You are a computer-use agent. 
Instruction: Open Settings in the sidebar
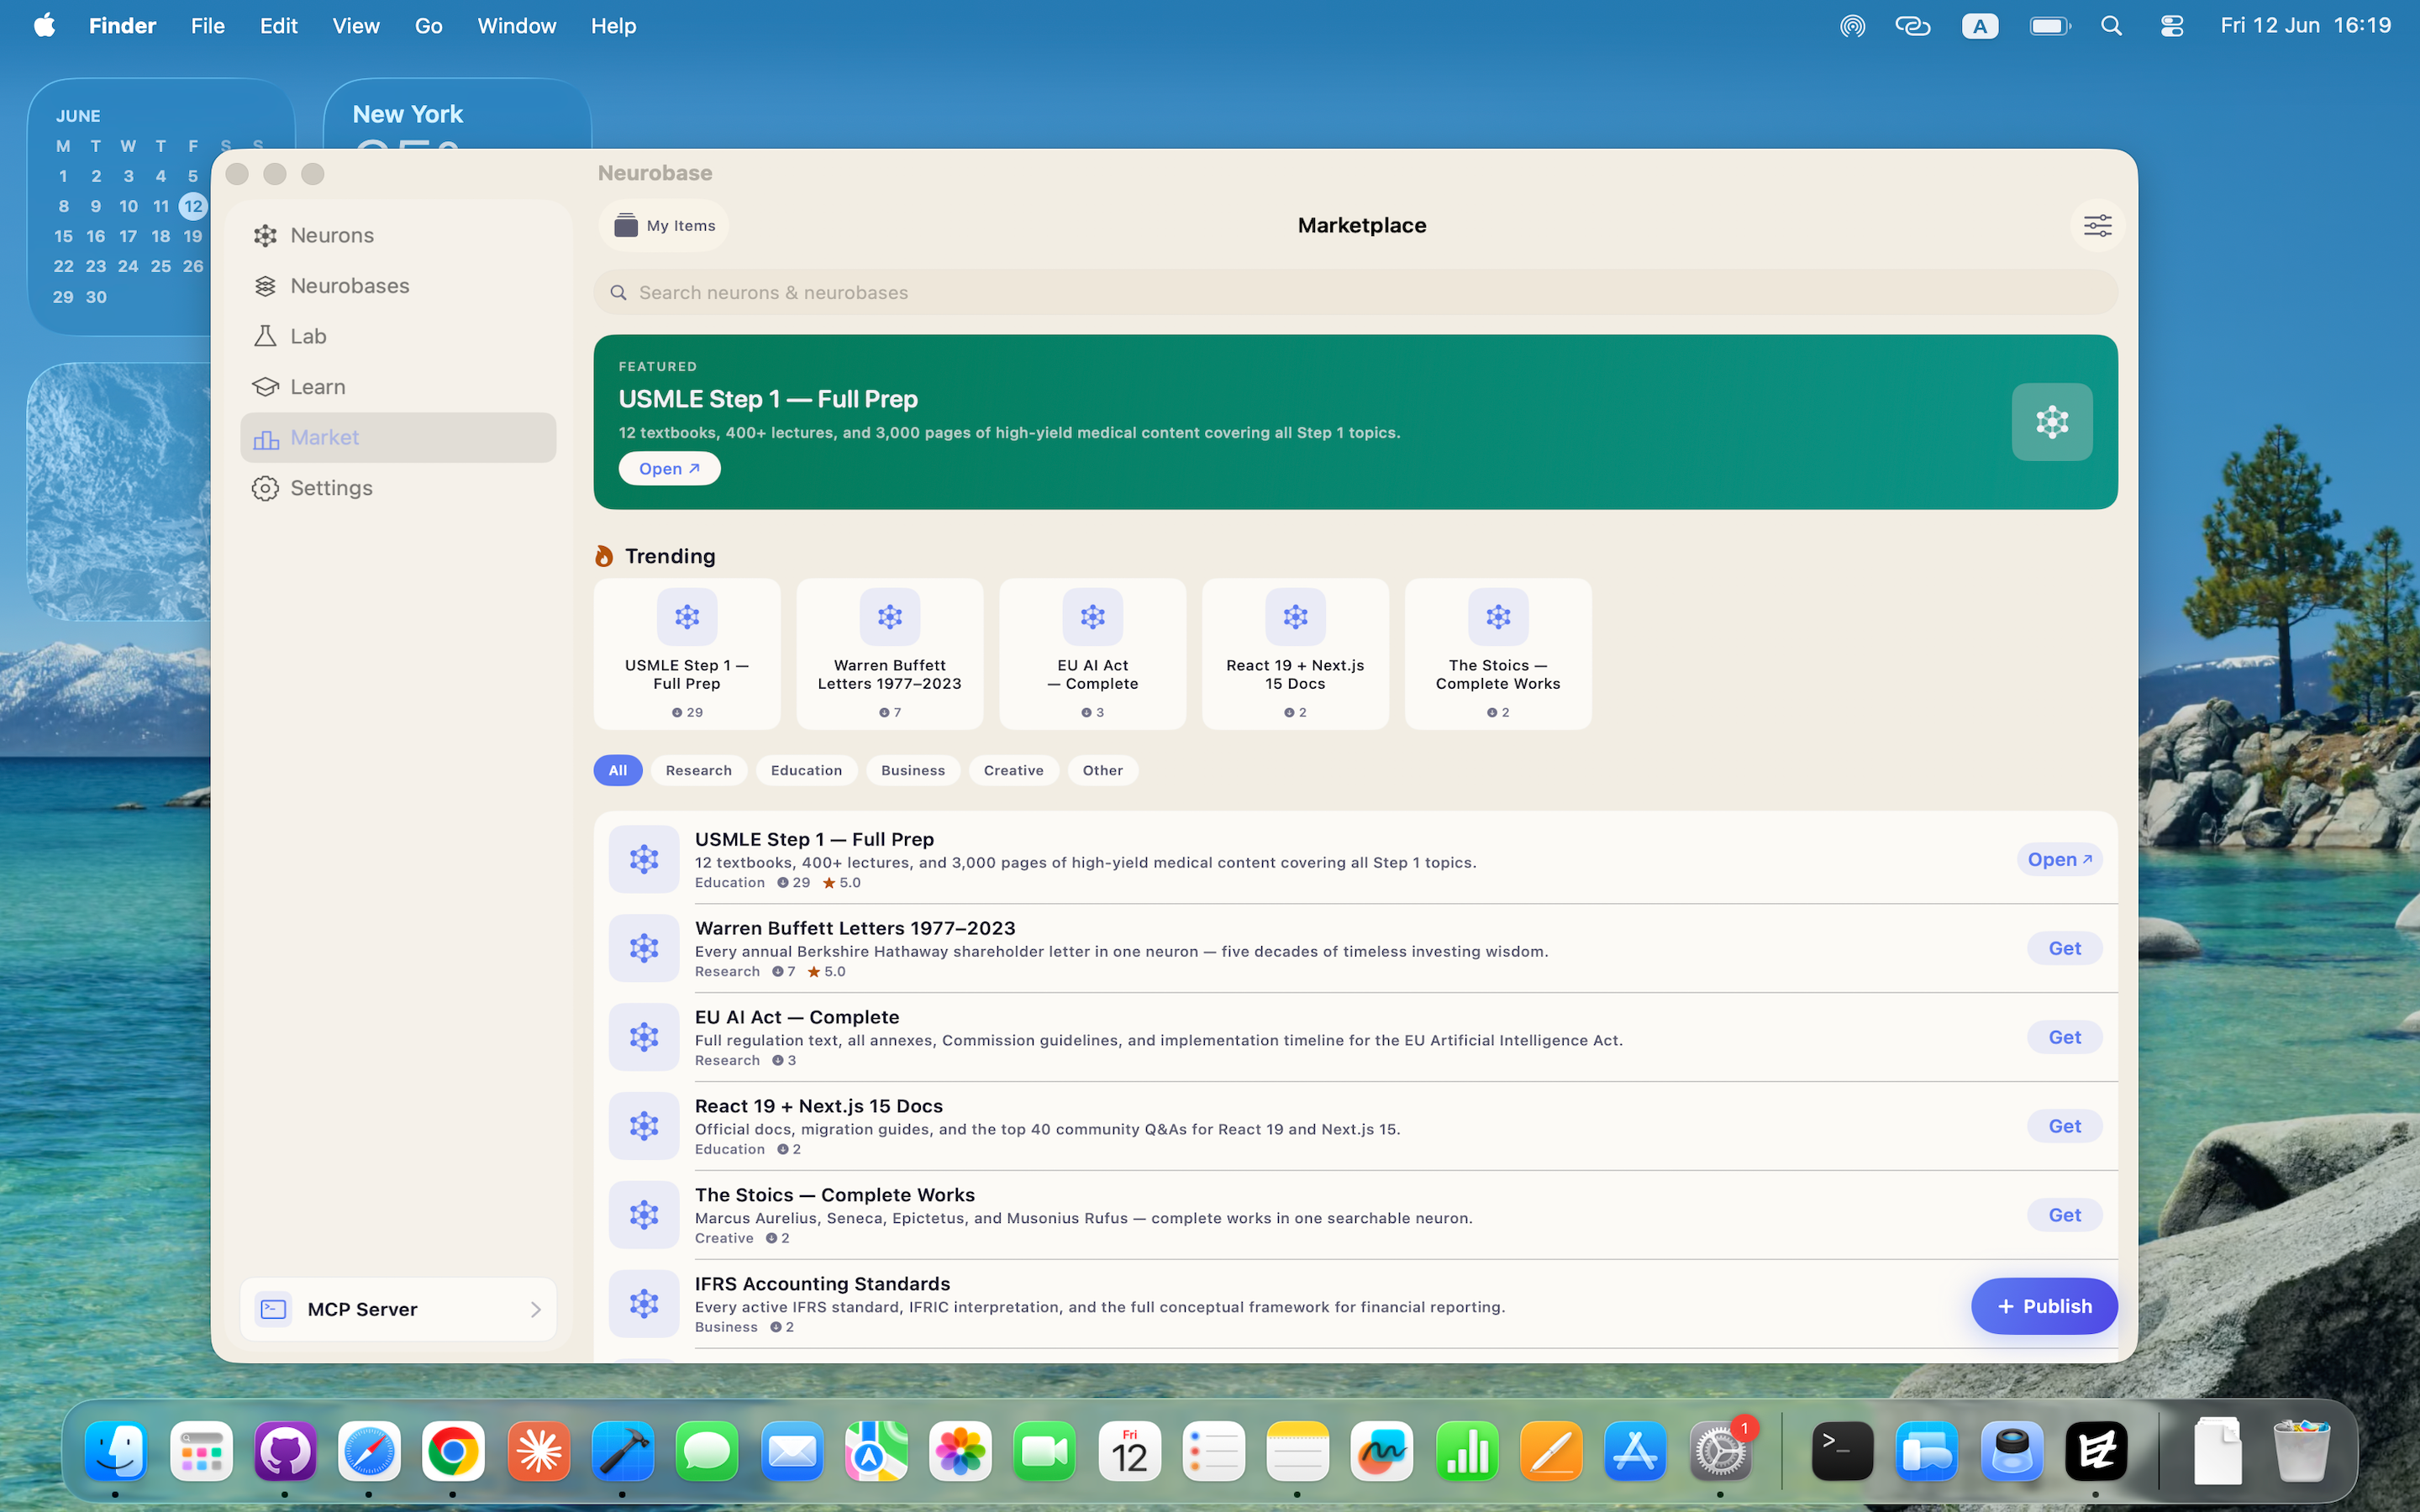398,488
